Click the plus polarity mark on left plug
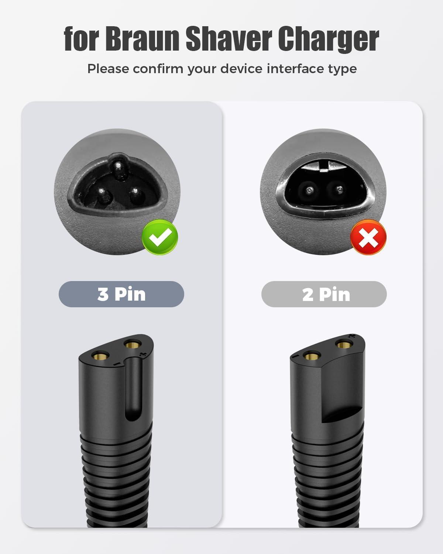The width and height of the screenshot is (443, 554). (x=143, y=355)
